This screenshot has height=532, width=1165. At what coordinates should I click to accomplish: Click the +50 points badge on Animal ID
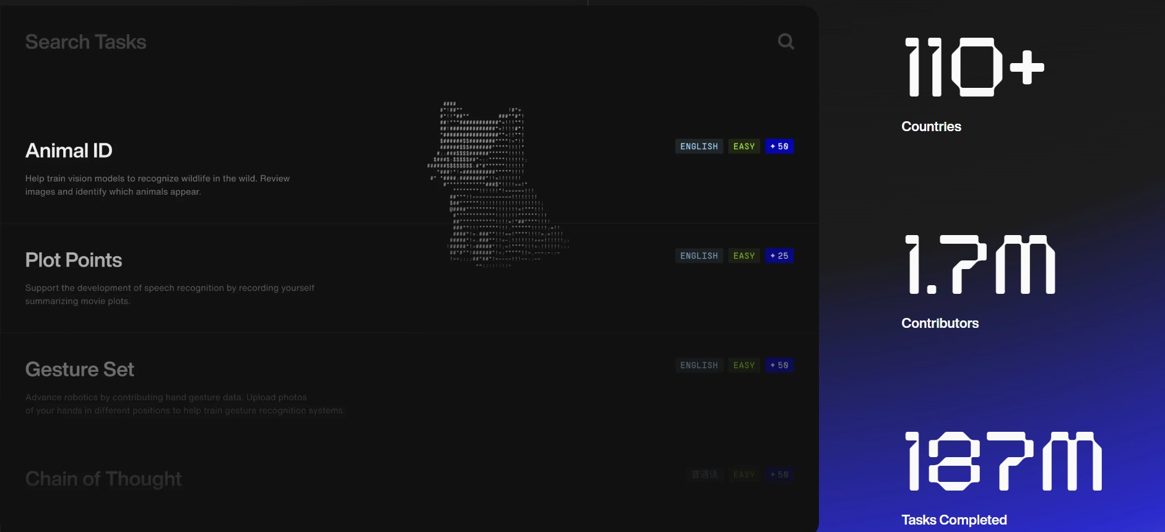coord(779,147)
